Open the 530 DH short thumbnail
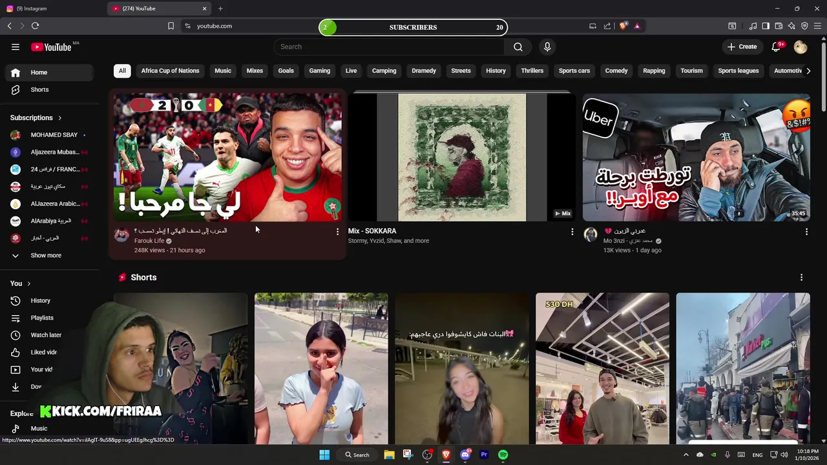Screen dimensions: 827x465 pyautogui.click(x=602, y=369)
